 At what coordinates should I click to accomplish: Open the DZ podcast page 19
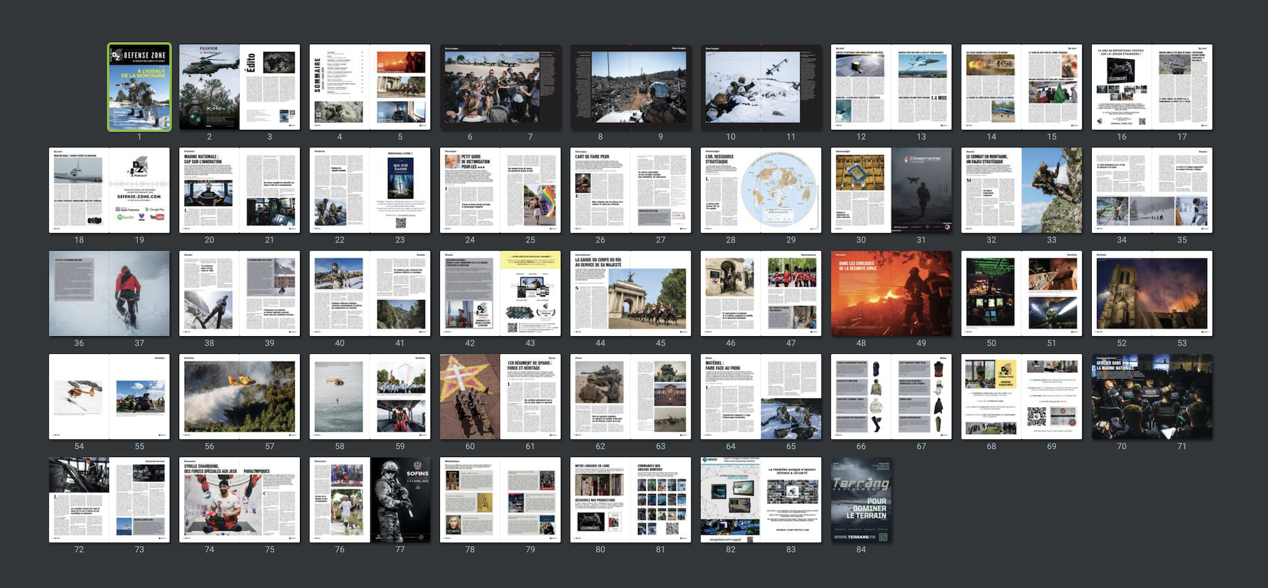tap(139, 190)
